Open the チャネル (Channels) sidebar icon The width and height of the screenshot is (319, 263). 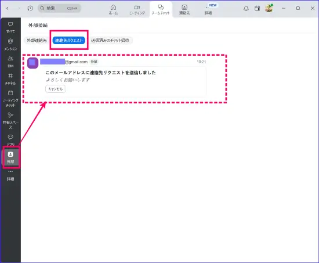click(x=10, y=79)
